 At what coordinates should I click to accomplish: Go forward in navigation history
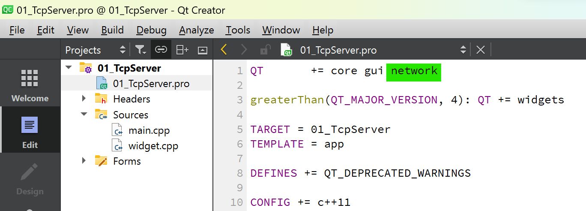[244, 50]
